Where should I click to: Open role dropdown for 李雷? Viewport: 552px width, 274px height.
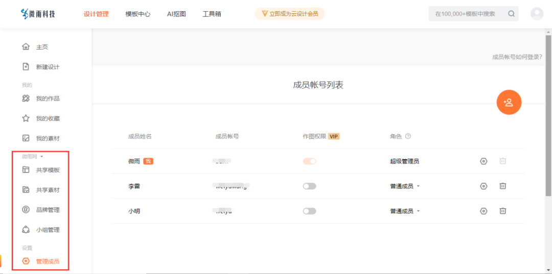[x=405, y=186]
